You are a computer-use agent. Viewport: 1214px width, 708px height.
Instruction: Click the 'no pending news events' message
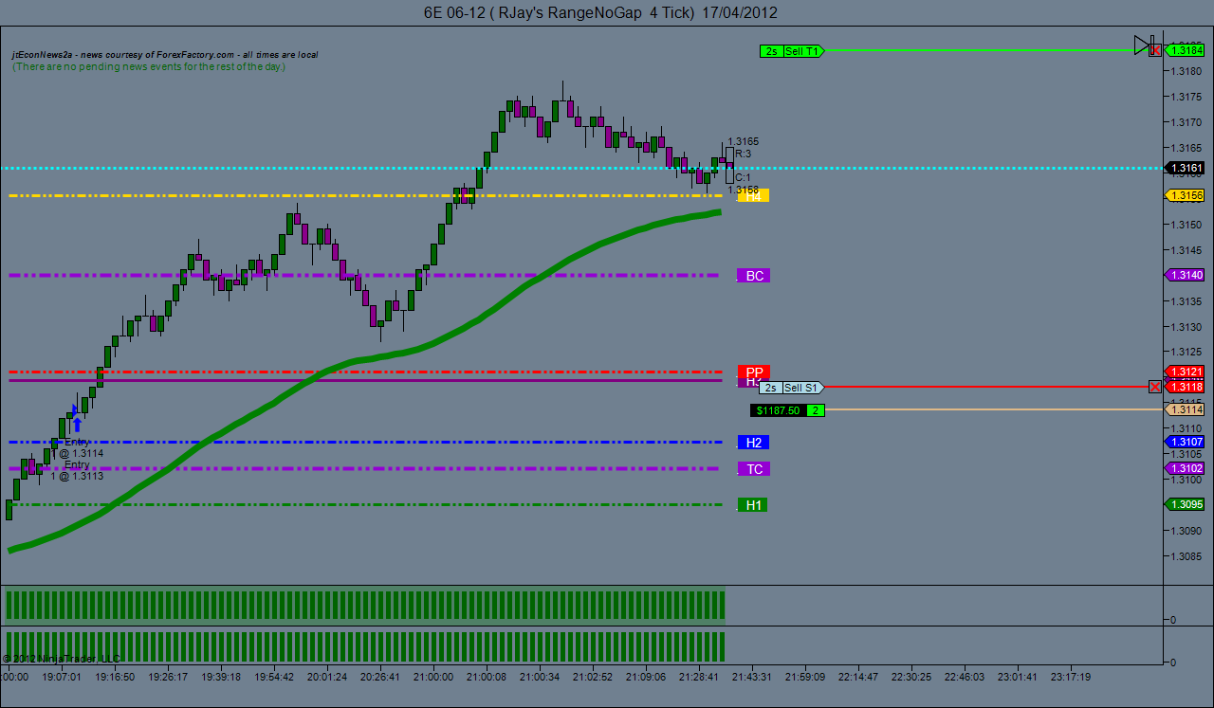(x=149, y=66)
